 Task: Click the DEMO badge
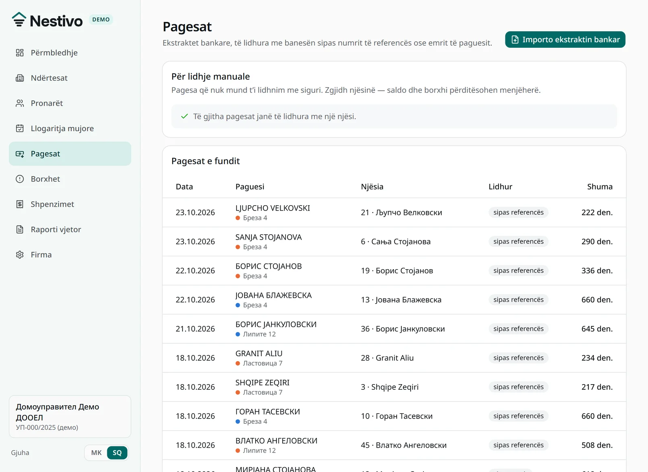coord(101,19)
